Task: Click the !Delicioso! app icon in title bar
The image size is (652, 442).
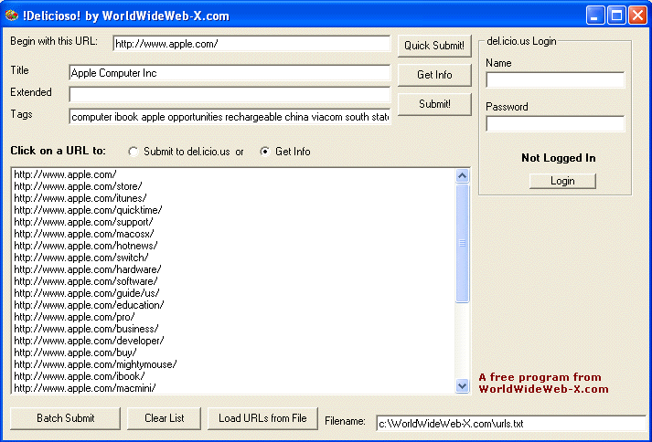Action: 11,16
